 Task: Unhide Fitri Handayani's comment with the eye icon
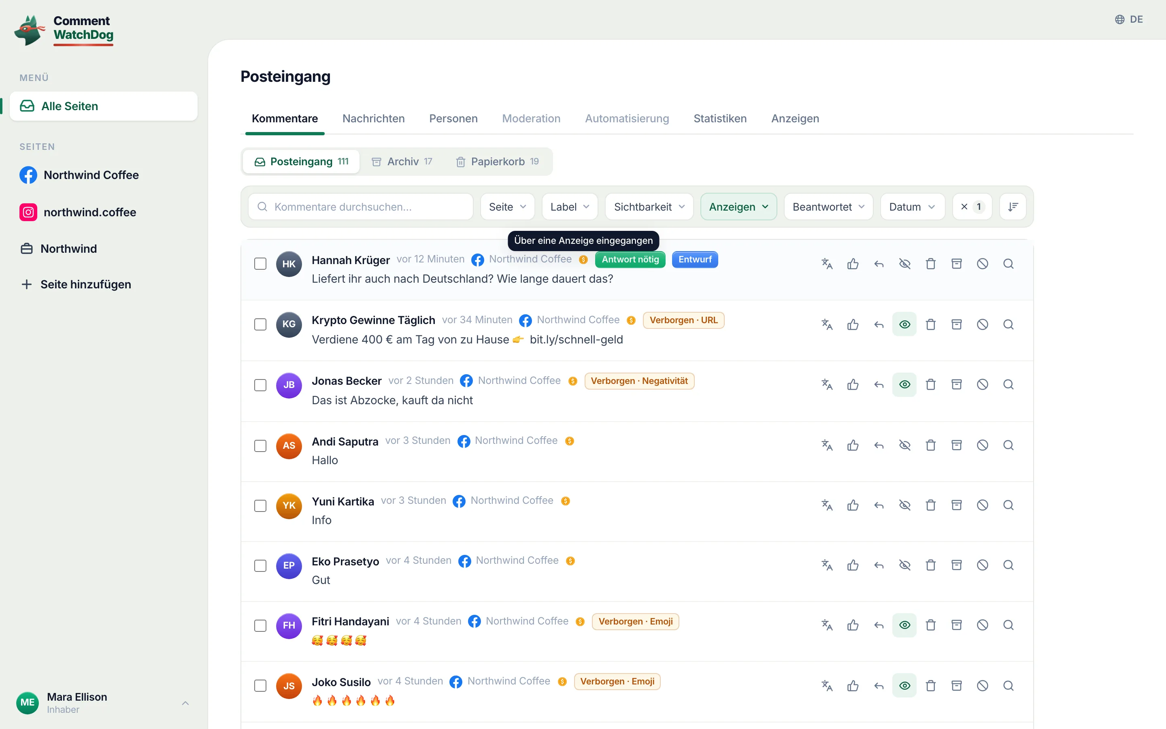904,625
